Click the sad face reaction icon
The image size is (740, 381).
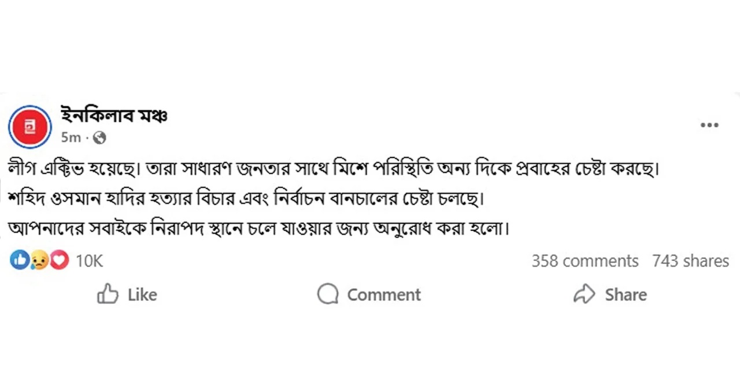coord(39,261)
